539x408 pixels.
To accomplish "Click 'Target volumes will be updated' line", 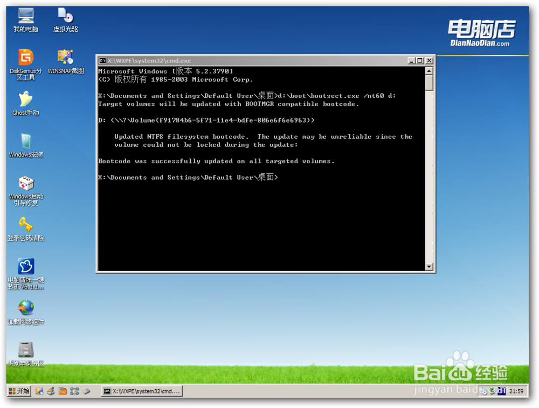I will (x=229, y=104).
